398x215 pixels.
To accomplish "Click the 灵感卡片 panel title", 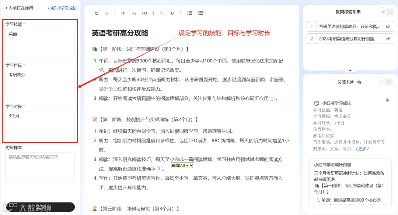I will coord(345,82).
